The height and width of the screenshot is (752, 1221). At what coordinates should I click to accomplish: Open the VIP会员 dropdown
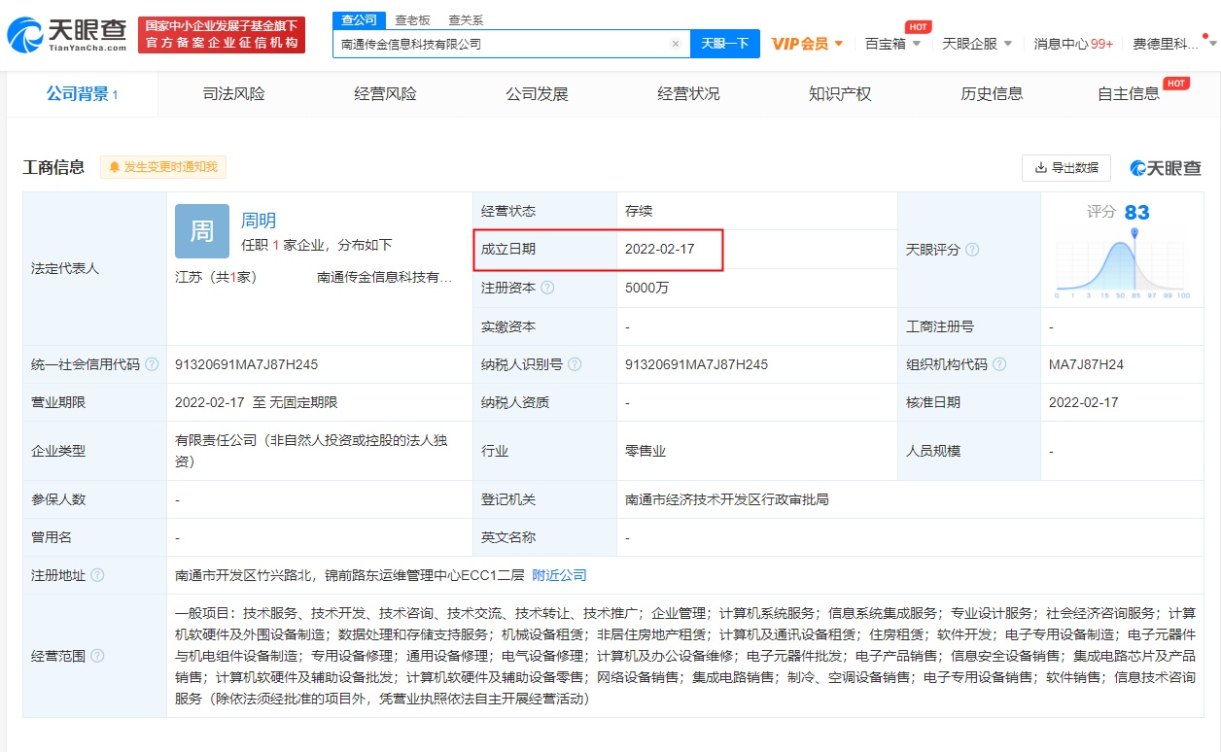[808, 44]
